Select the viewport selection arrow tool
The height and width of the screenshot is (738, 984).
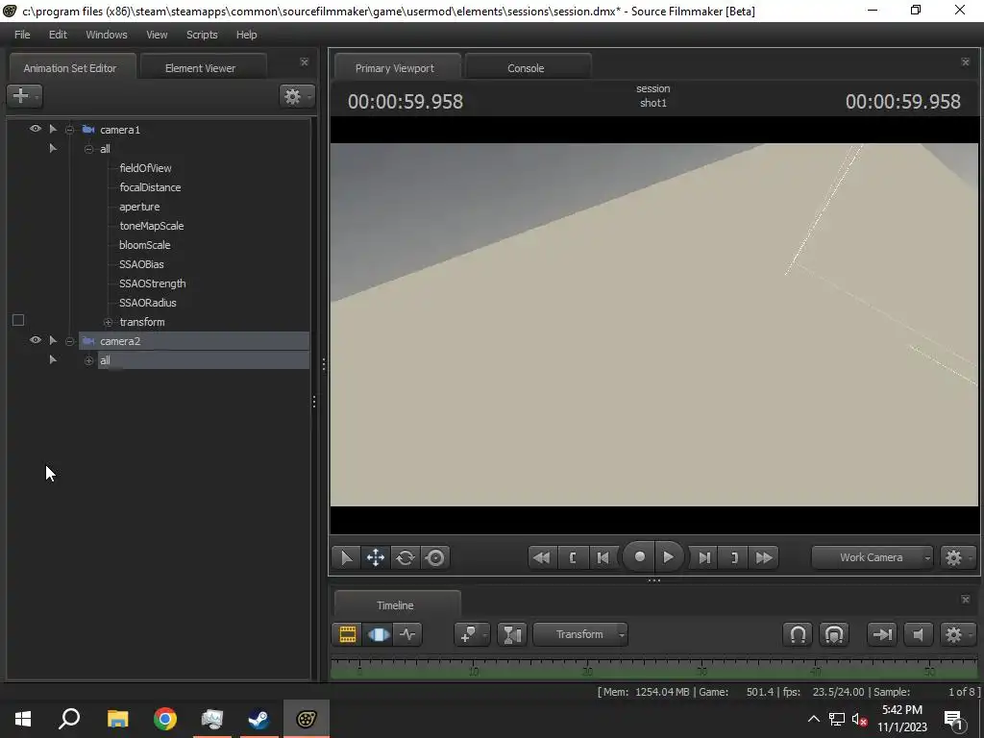pyautogui.click(x=346, y=557)
